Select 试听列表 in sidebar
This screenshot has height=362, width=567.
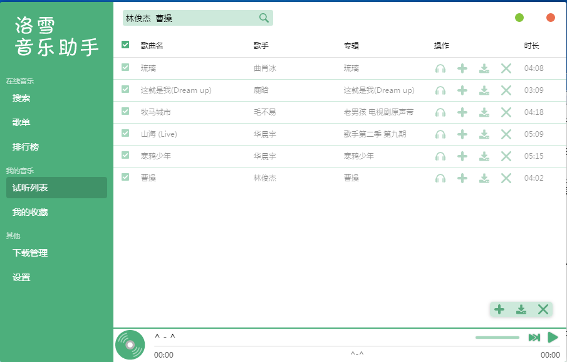point(57,188)
